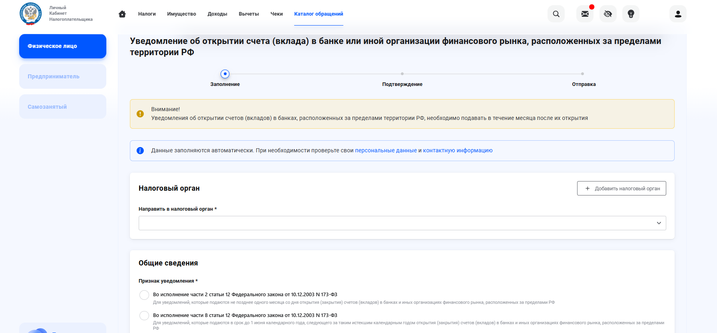Open the home page via house icon
717x333 pixels.
point(122,14)
